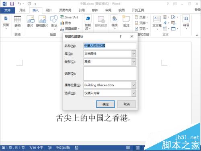The image size is (201, 151).
Task: Click the macro recording icon in status bar
Action: pos(76,148)
